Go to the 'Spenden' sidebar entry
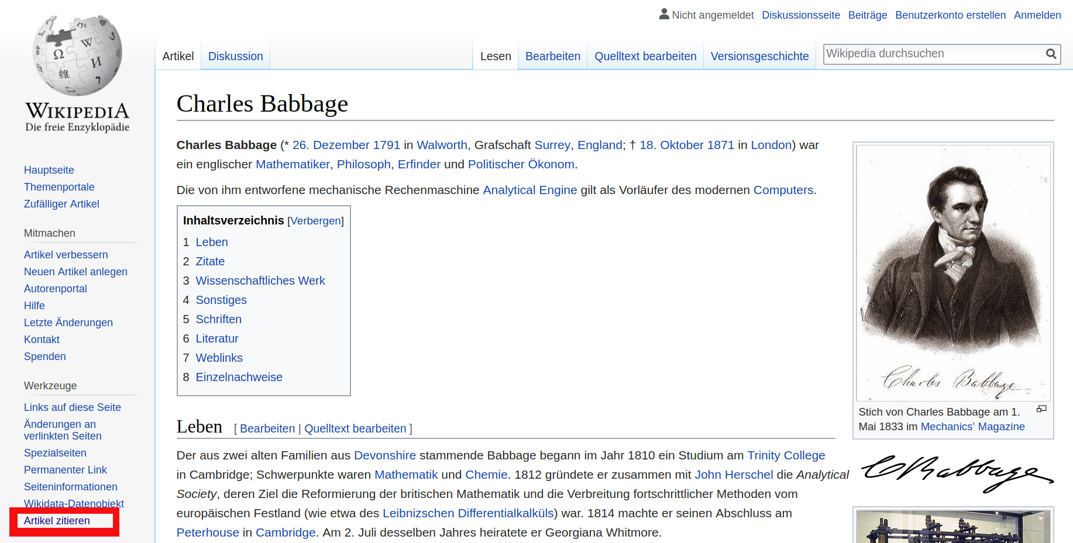Viewport: 1073px width, 543px height. click(44, 356)
